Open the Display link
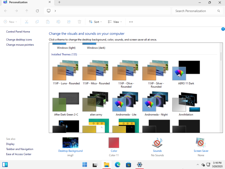This screenshot has width=225, height=169. point(10,144)
